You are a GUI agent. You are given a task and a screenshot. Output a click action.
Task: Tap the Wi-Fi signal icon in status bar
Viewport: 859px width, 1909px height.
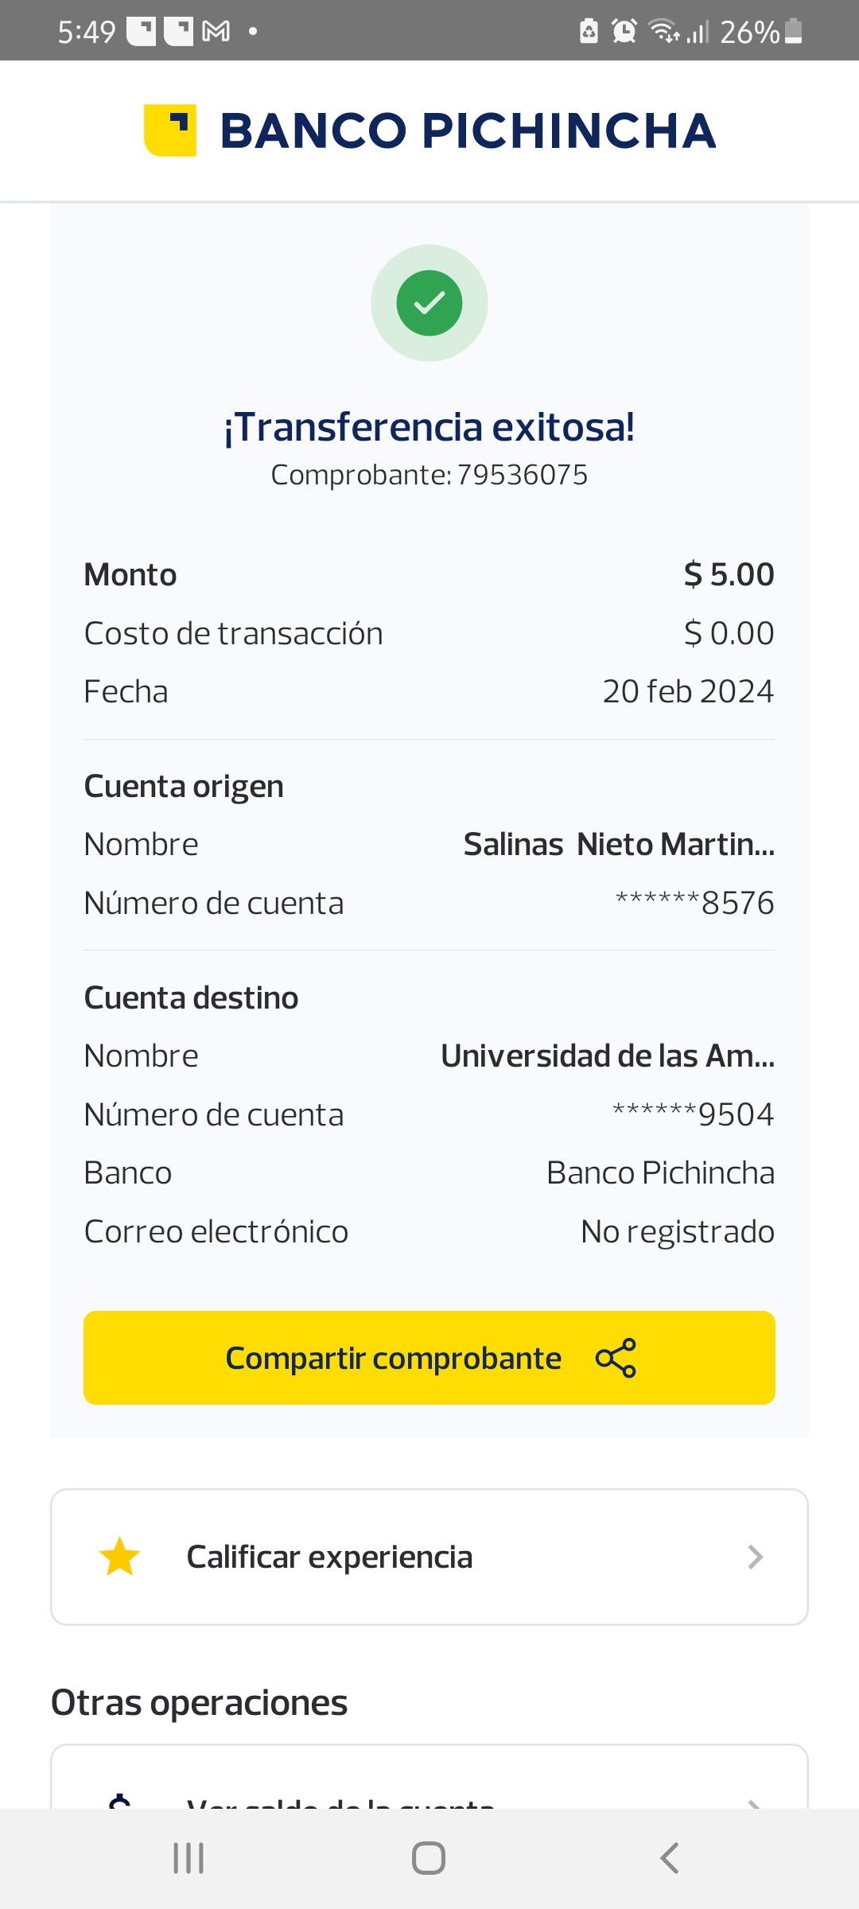(x=663, y=32)
